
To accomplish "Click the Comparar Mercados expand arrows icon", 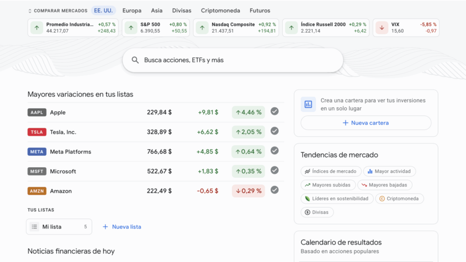I will point(30,11).
